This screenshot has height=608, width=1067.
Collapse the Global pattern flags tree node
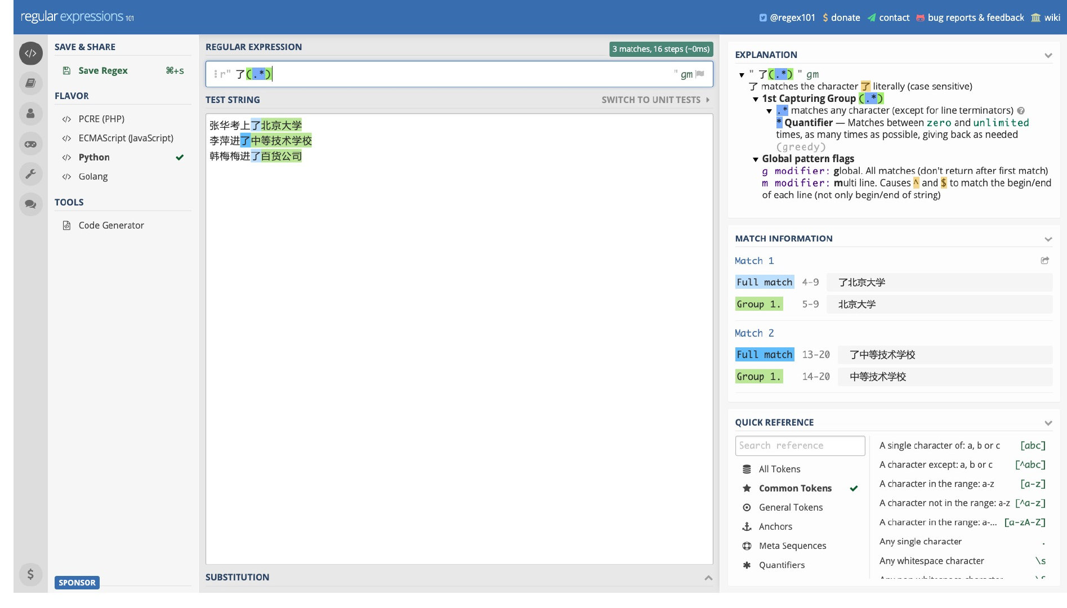coord(756,159)
